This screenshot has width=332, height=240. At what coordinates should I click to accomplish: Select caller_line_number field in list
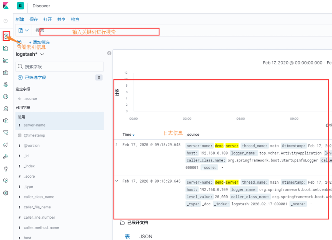39,218
